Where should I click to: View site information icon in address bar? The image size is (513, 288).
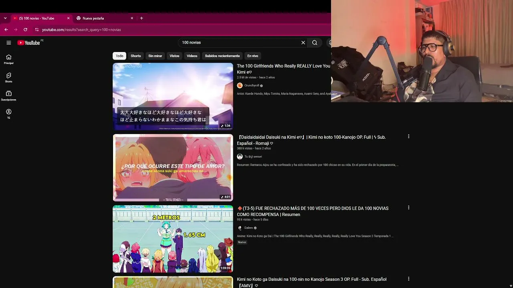(36, 30)
